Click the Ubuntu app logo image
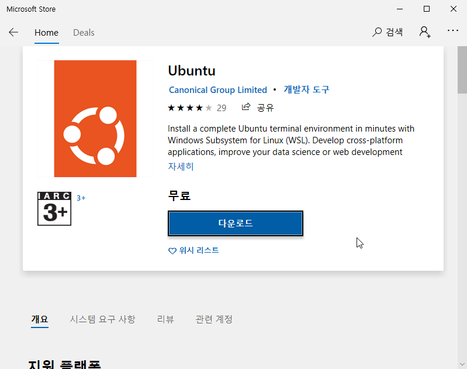 click(95, 119)
